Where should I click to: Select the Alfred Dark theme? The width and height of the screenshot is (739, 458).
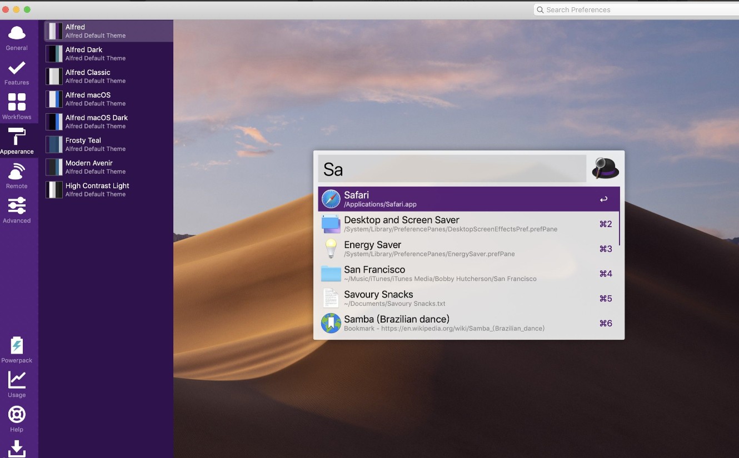(109, 54)
